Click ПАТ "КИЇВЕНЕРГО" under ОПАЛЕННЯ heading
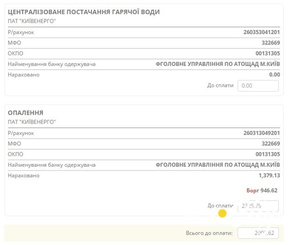Screen dimensions: 289x245 coord(32,122)
